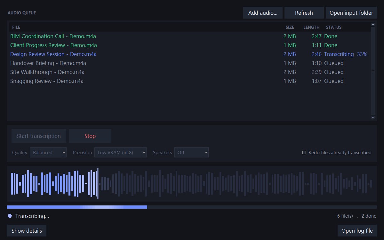Click the queue scrollbar up arrow
384x240 pixels.
pyautogui.click(x=373, y=24)
